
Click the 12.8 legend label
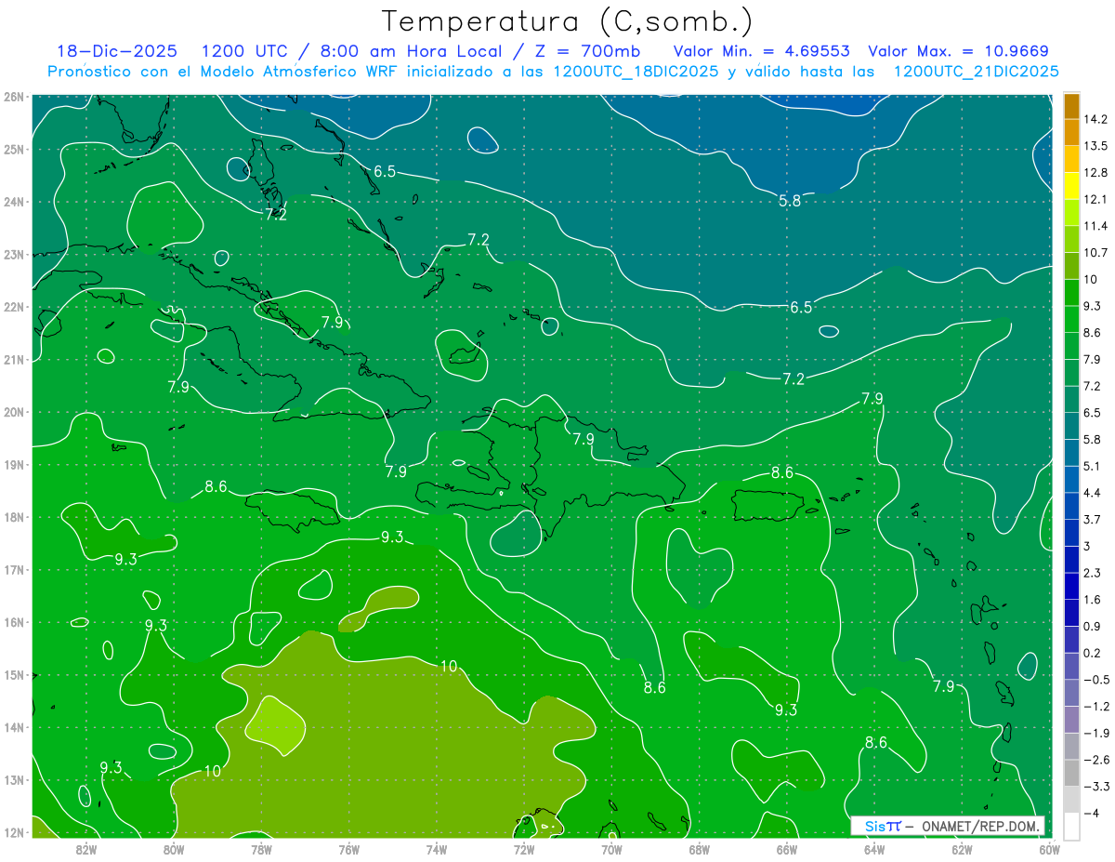[x=1095, y=173]
